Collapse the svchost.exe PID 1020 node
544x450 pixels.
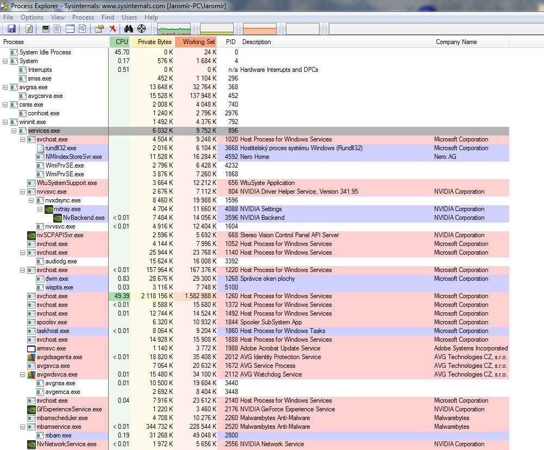tap(22, 139)
